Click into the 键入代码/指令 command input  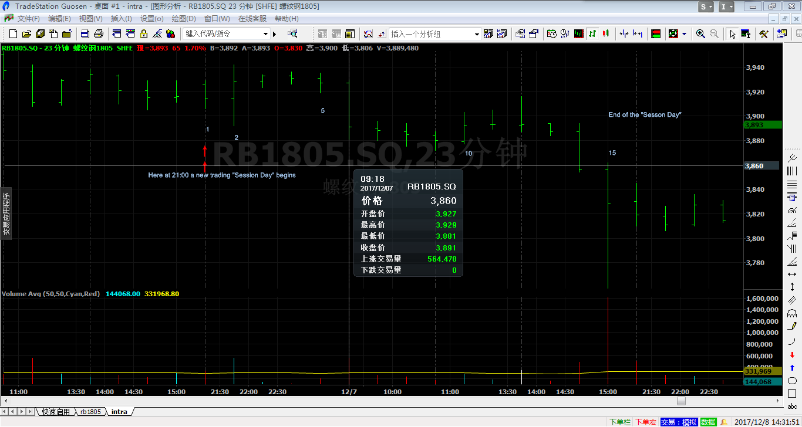(x=222, y=34)
